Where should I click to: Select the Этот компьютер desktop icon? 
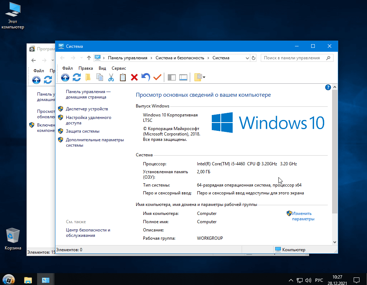click(13, 15)
